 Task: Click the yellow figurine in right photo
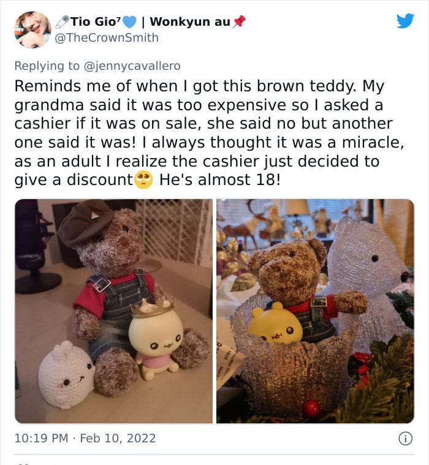(x=275, y=323)
